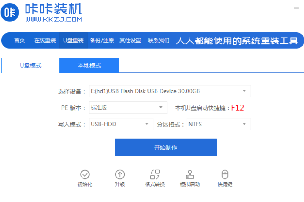The height and width of the screenshot is (202, 304).
Task: Click the WWW.KKZJ.COM website text
Action: pyautogui.click(x=53, y=19)
